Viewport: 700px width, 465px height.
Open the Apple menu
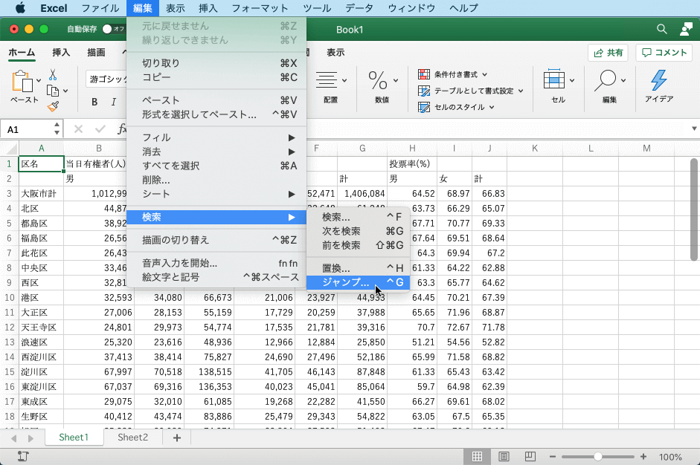[x=21, y=8]
